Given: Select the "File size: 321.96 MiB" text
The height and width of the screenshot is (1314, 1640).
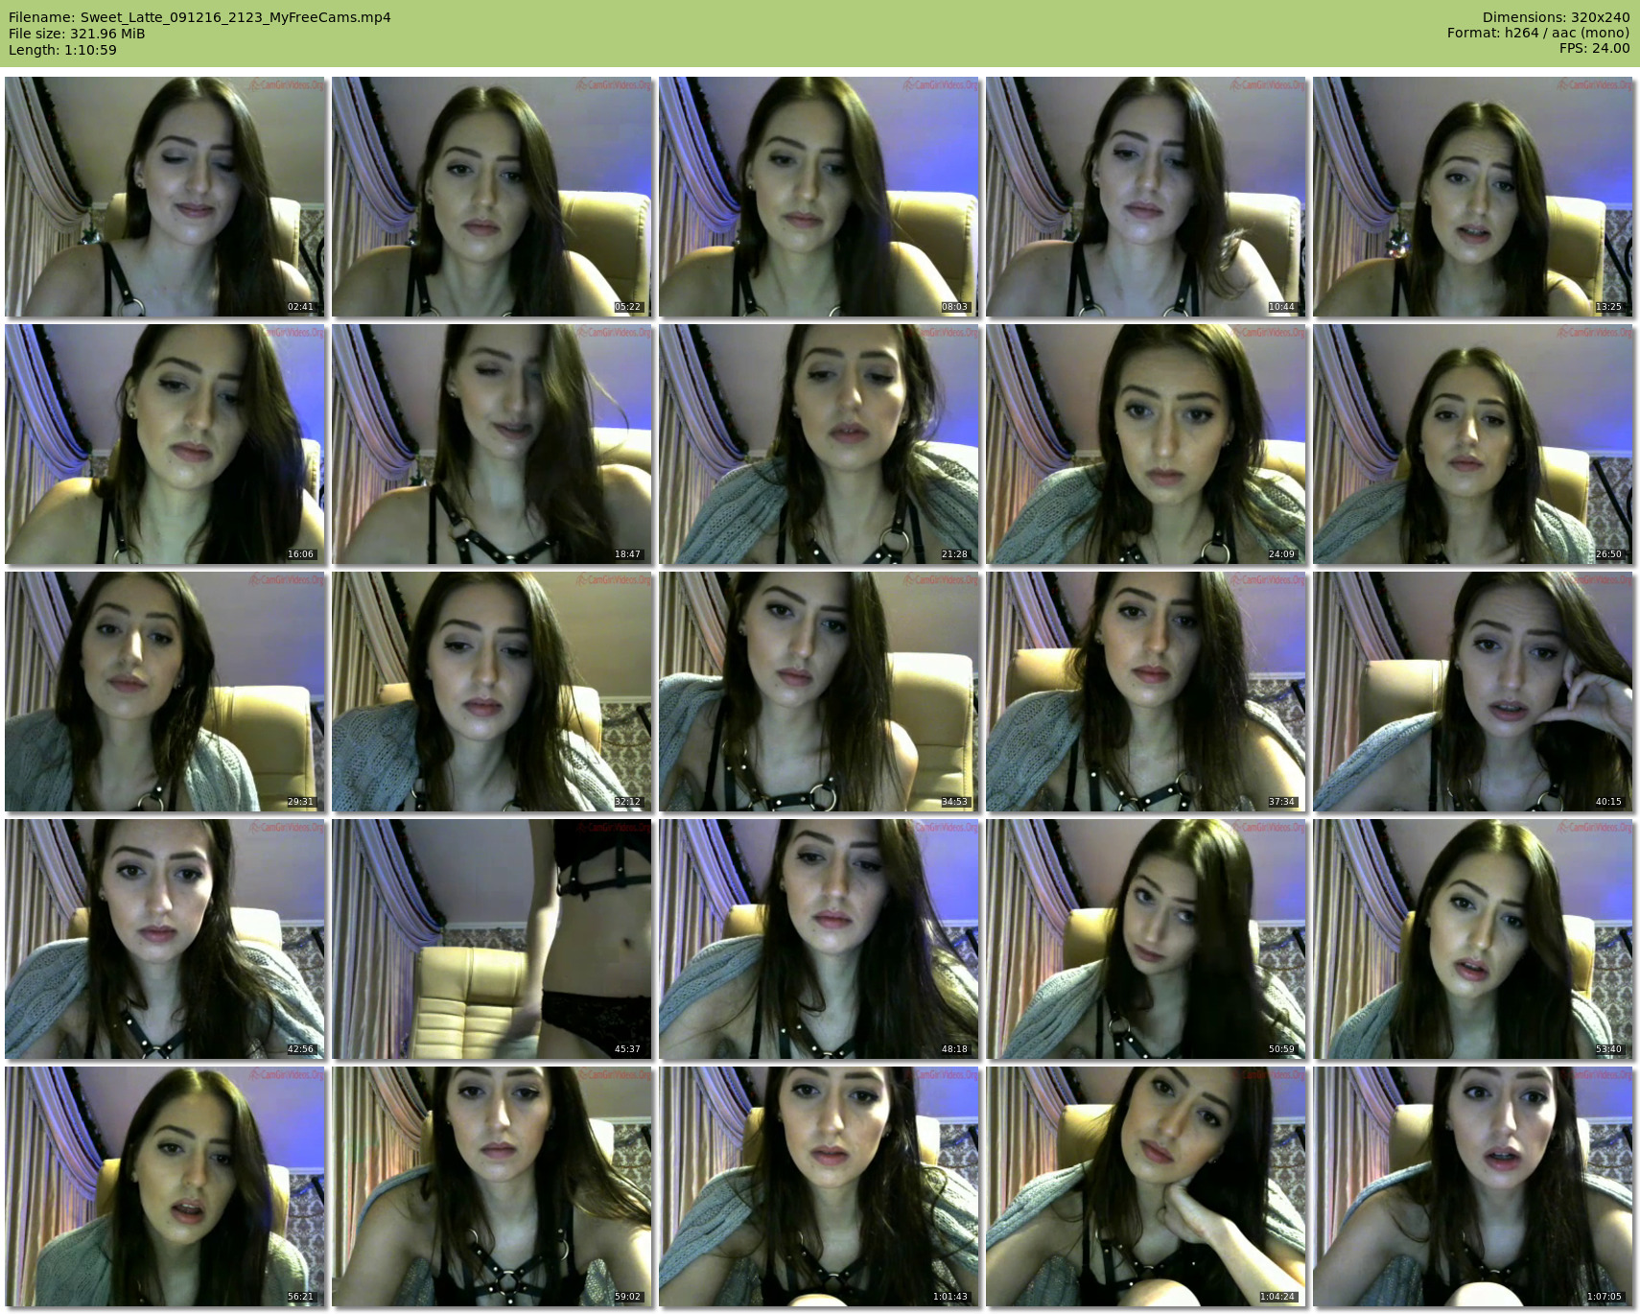Looking at the screenshot, I should point(77,34).
